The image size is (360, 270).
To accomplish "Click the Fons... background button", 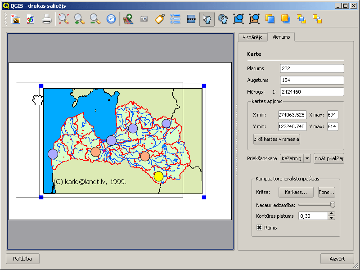I will 327,192.
